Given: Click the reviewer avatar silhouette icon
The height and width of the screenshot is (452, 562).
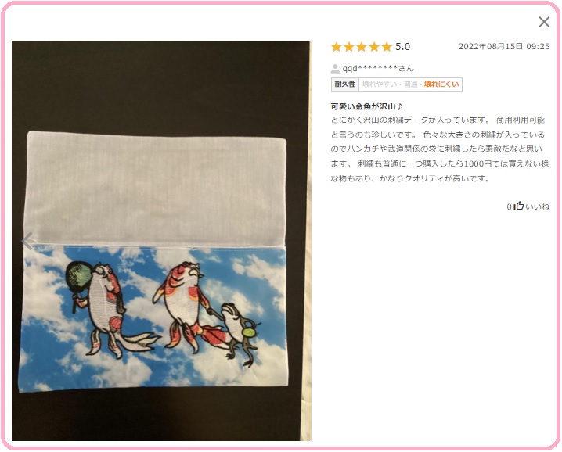Looking at the screenshot, I should pos(335,68).
